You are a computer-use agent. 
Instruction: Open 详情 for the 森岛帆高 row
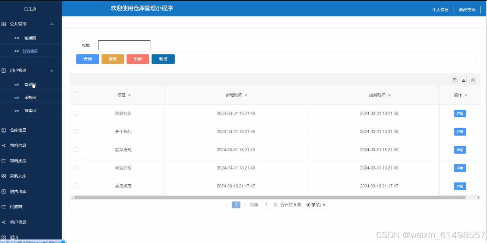[460, 186]
